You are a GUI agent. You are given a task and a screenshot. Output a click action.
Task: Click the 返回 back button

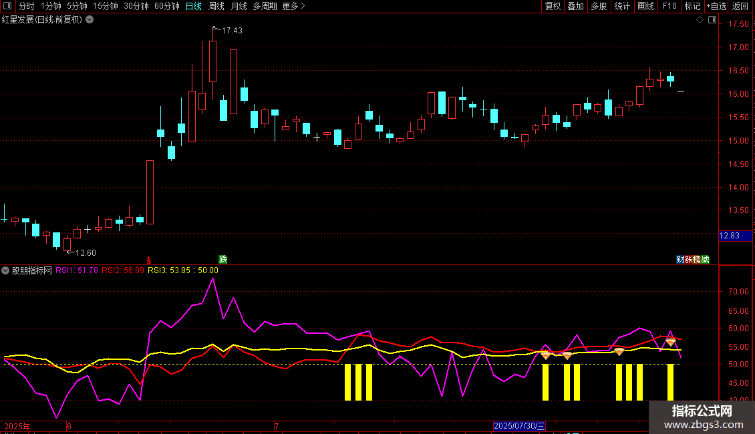point(740,6)
